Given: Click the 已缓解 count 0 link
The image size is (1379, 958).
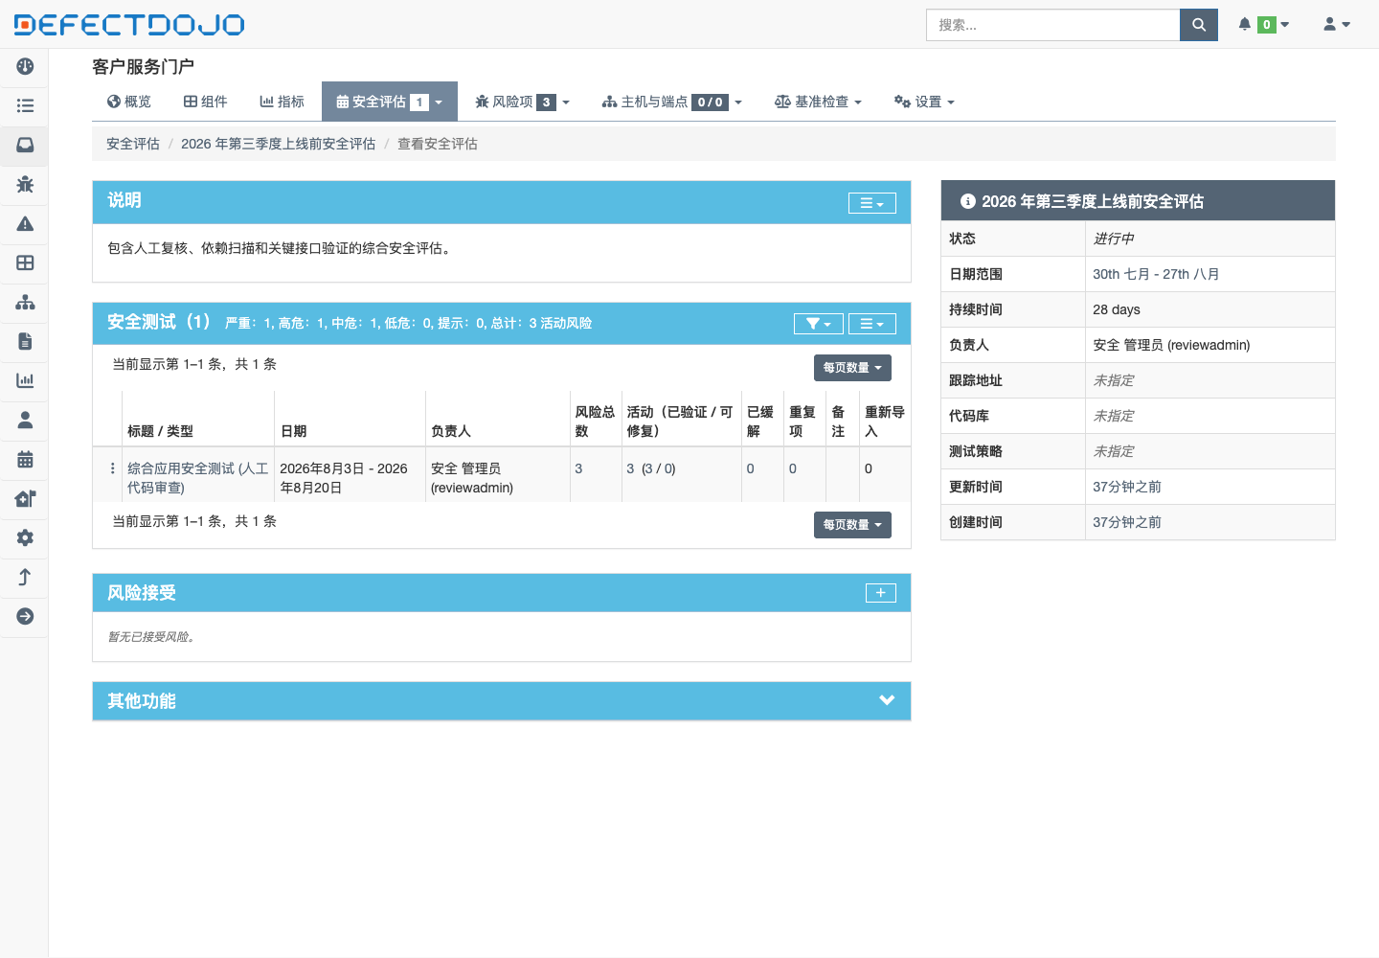Looking at the screenshot, I should pyautogui.click(x=750, y=468).
